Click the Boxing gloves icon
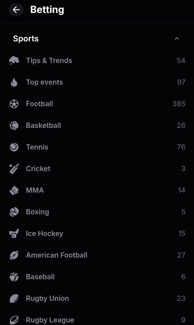The width and height of the screenshot is (194, 325). coord(14,212)
